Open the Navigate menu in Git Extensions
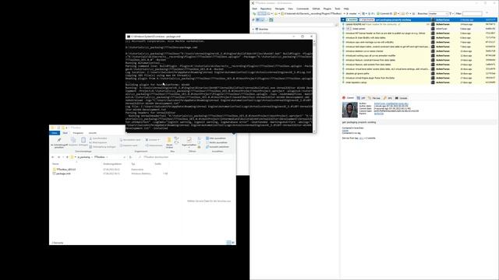This screenshot has width=499, height=280. coord(280,9)
